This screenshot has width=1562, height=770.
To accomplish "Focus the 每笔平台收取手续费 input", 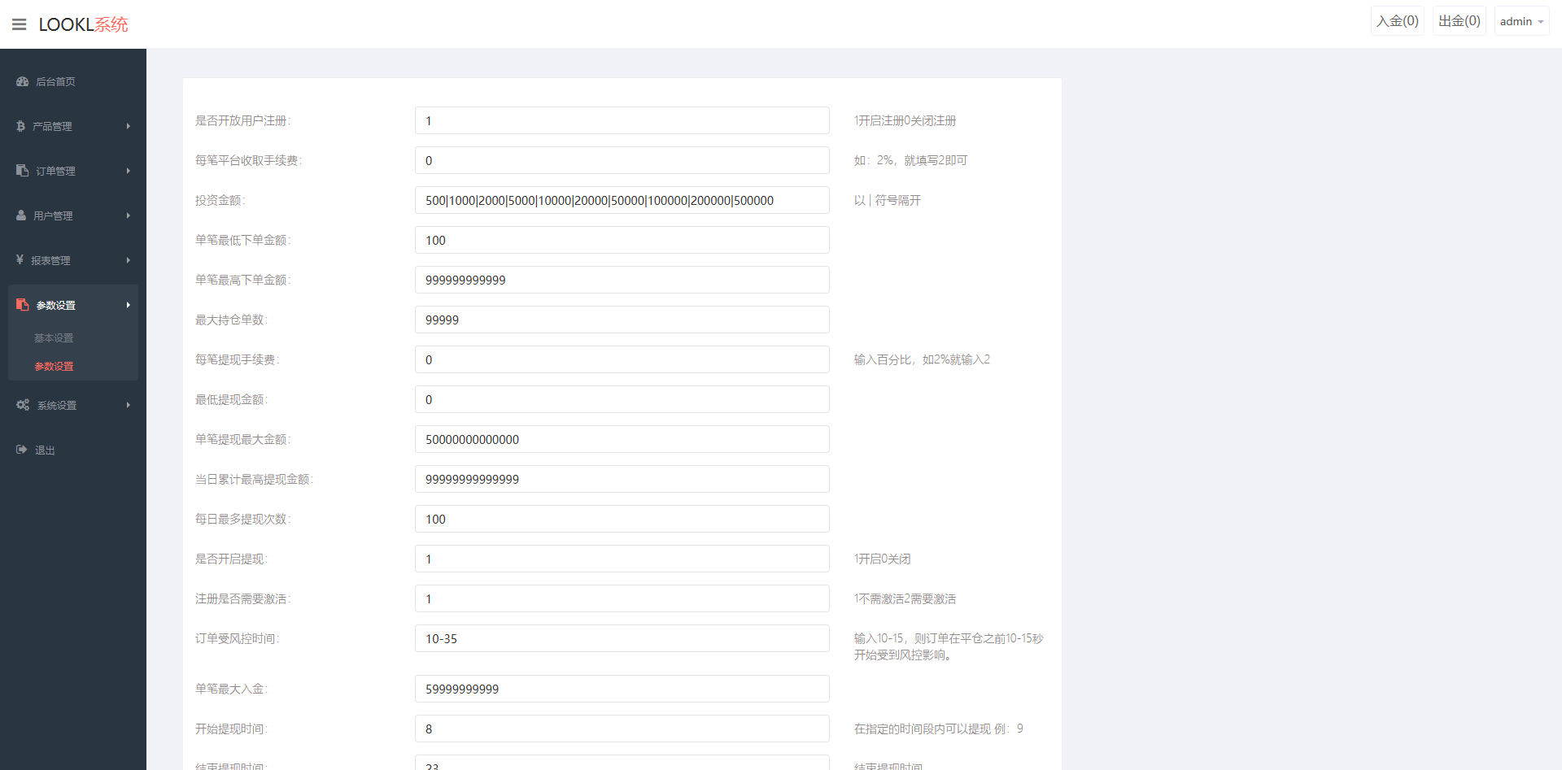I will point(622,160).
